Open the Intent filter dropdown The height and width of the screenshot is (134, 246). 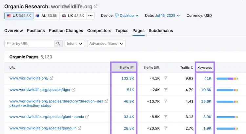coord(75,44)
